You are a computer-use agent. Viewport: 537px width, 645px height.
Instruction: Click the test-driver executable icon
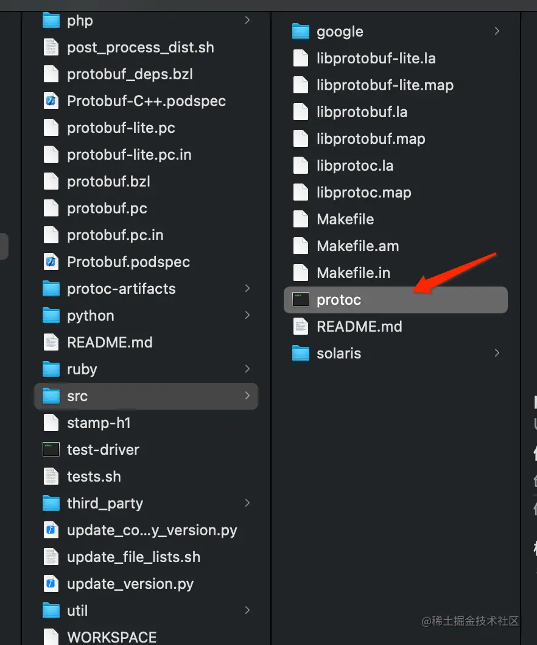(x=51, y=449)
